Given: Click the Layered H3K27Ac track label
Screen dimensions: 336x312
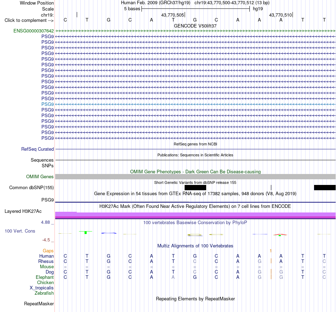Looking at the screenshot, I should pyautogui.click(x=23, y=211).
